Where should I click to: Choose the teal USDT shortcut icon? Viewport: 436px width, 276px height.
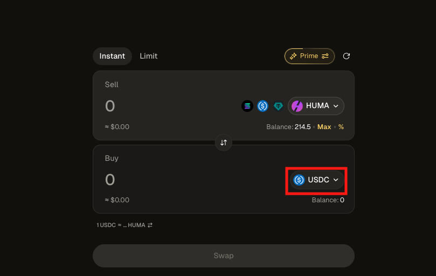click(278, 106)
